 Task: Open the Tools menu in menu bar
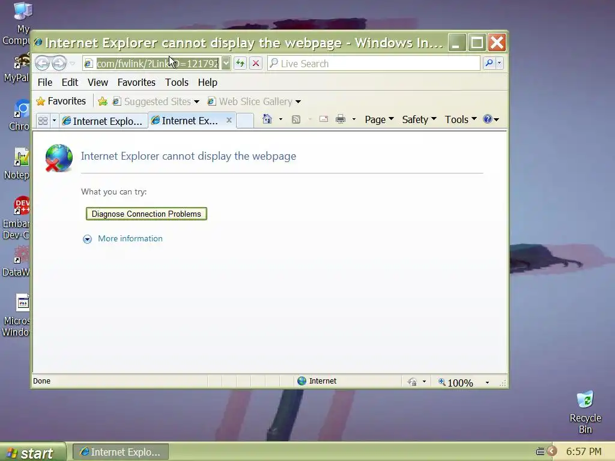(x=177, y=82)
